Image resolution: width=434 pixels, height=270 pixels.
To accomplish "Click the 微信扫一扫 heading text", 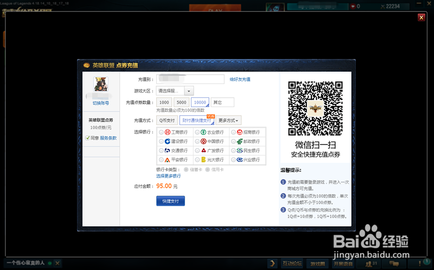I will tap(315, 145).
